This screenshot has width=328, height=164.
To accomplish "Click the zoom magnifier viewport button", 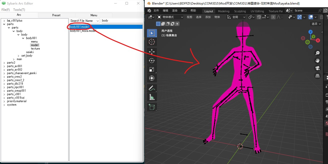I will pos(317,53).
